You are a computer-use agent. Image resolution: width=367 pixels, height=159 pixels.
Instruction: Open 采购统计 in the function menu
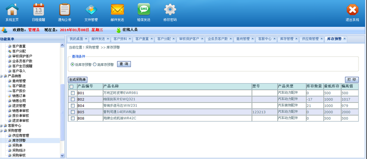pyautogui.click(x=19, y=150)
